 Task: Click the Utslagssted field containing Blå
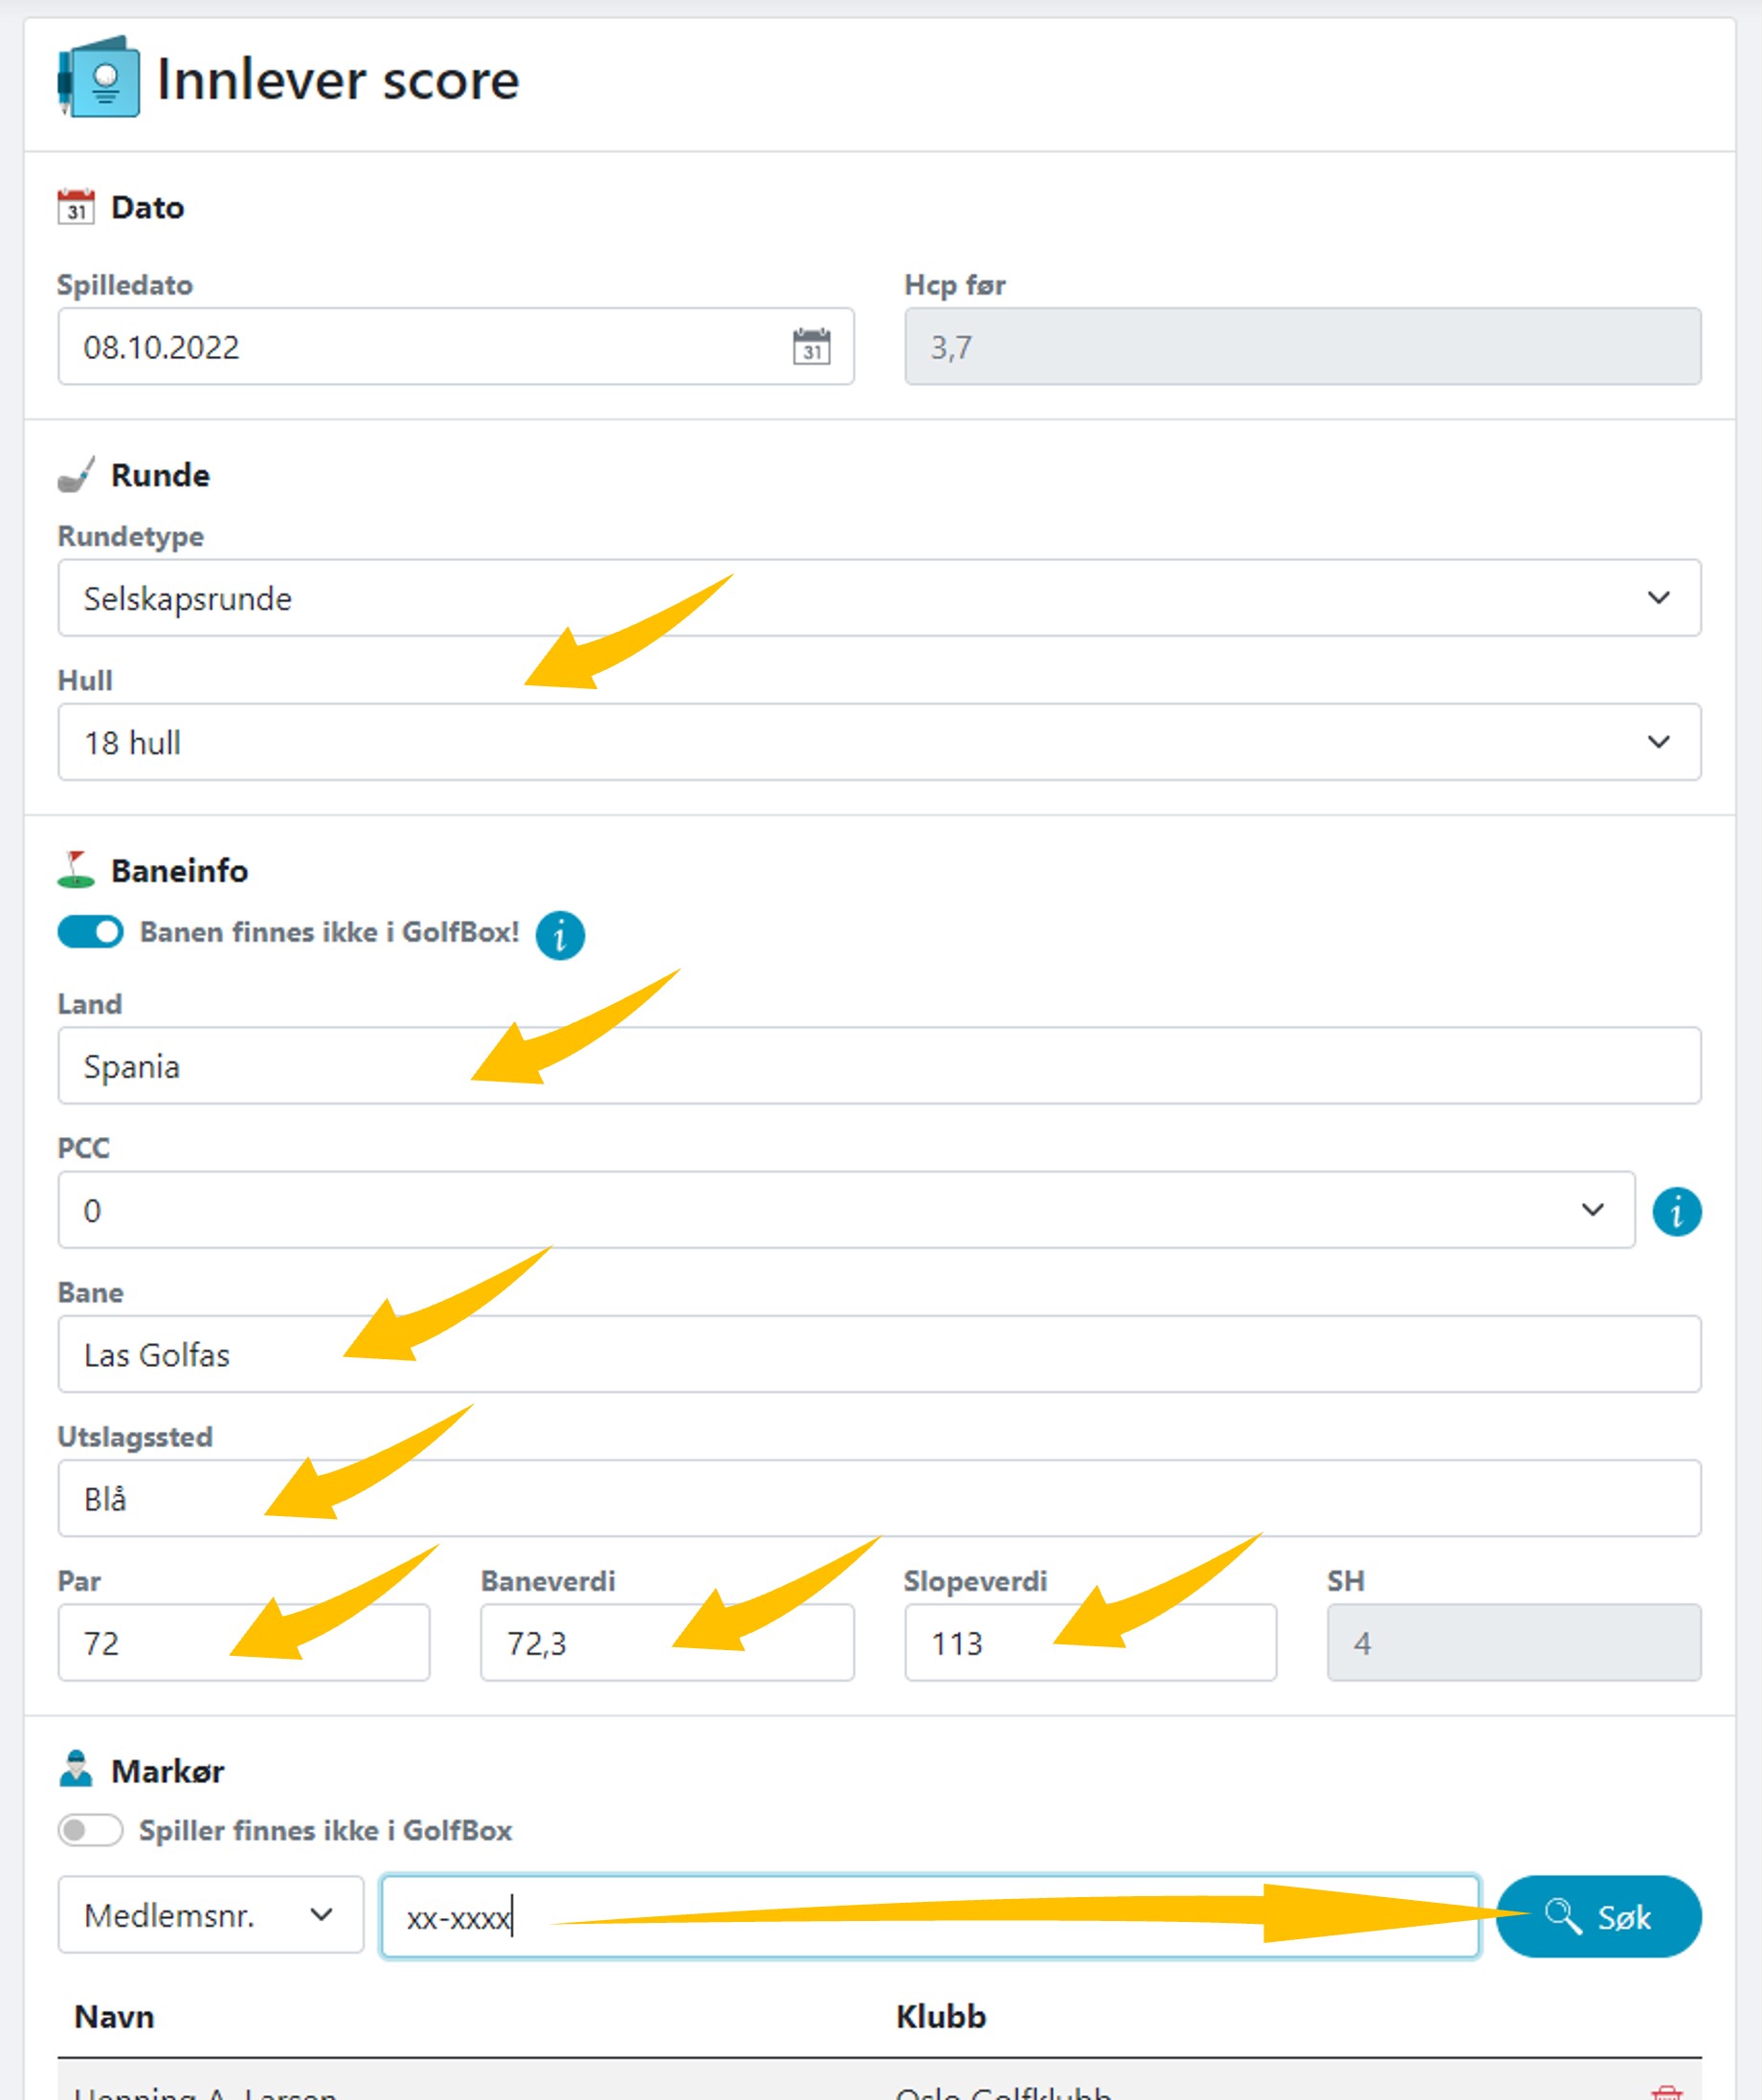coord(879,1498)
